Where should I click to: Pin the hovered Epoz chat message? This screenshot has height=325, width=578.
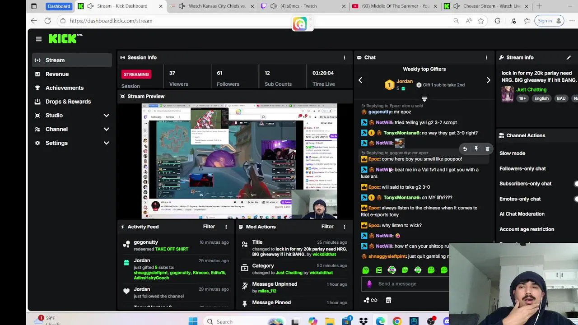[x=476, y=149]
